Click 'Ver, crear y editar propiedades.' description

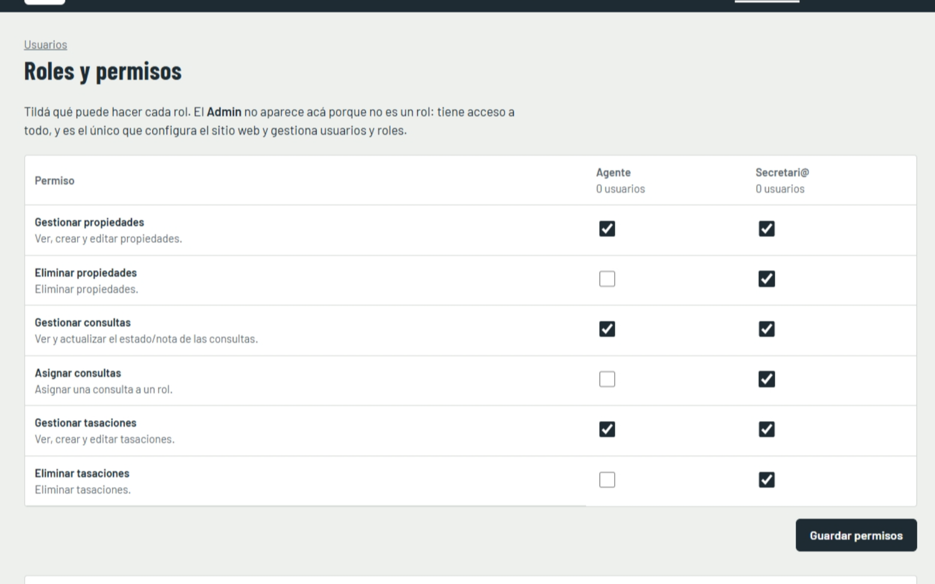click(108, 238)
